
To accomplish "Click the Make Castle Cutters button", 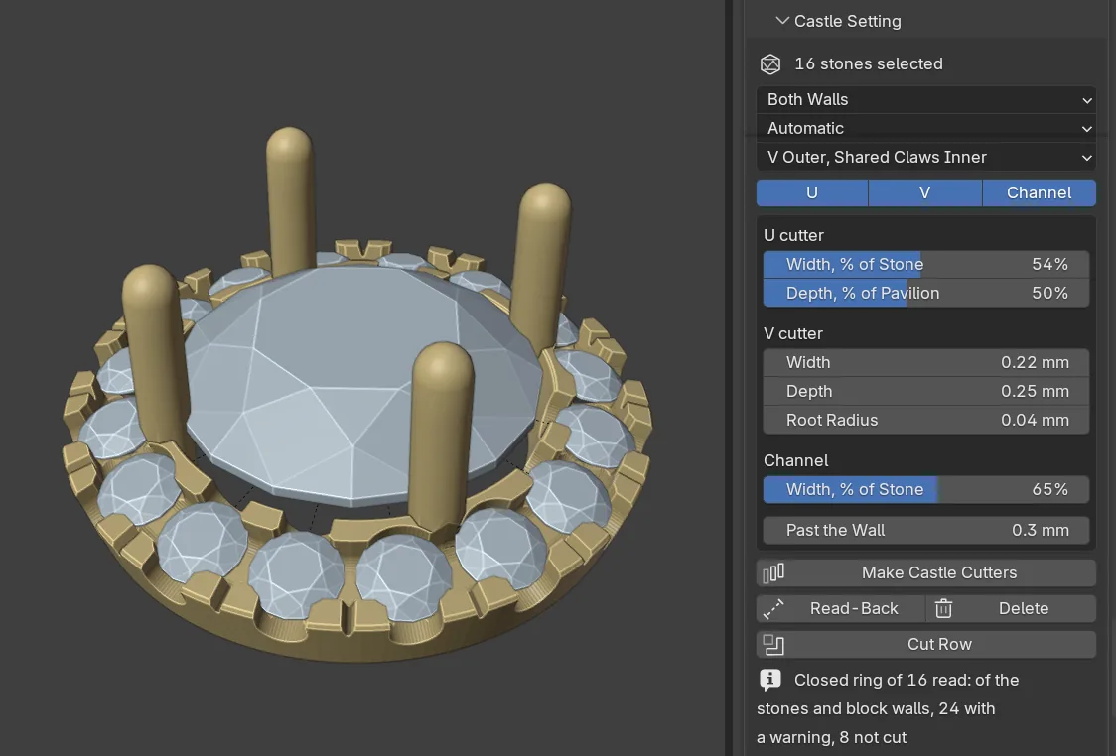I will (x=926, y=572).
